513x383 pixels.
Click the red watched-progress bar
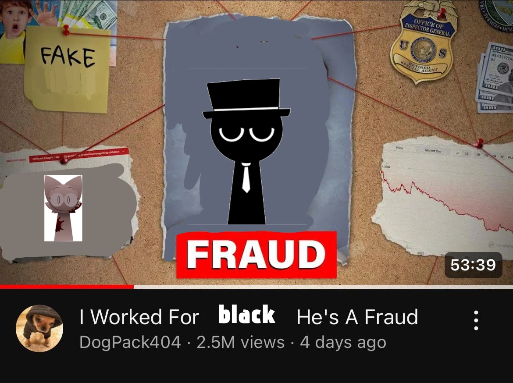[67, 287]
